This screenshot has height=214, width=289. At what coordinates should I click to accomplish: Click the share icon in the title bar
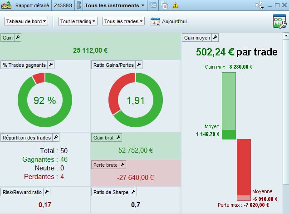click(260, 5)
